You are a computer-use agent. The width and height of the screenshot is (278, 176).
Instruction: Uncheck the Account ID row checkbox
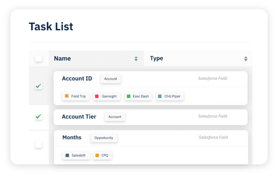(39, 86)
